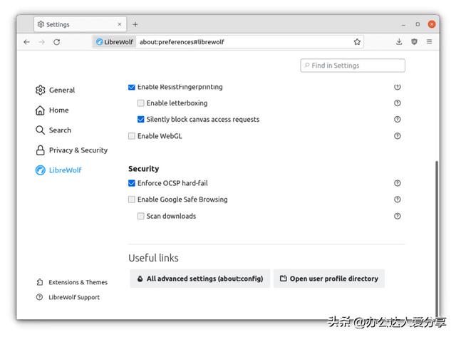Click the shield extension icon
Image resolution: width=456 pixels, height=337 pixels.
tap(415, 42)
